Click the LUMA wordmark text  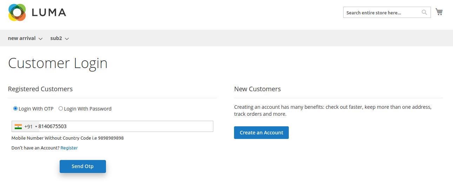(x=49, y=13)
